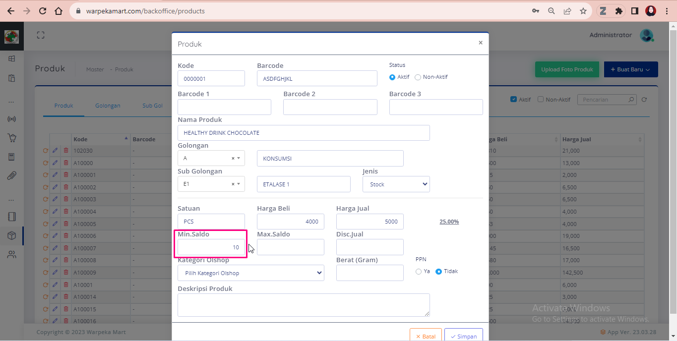Click the Upload Foto Produk button
677x341 pixels.
567,69
